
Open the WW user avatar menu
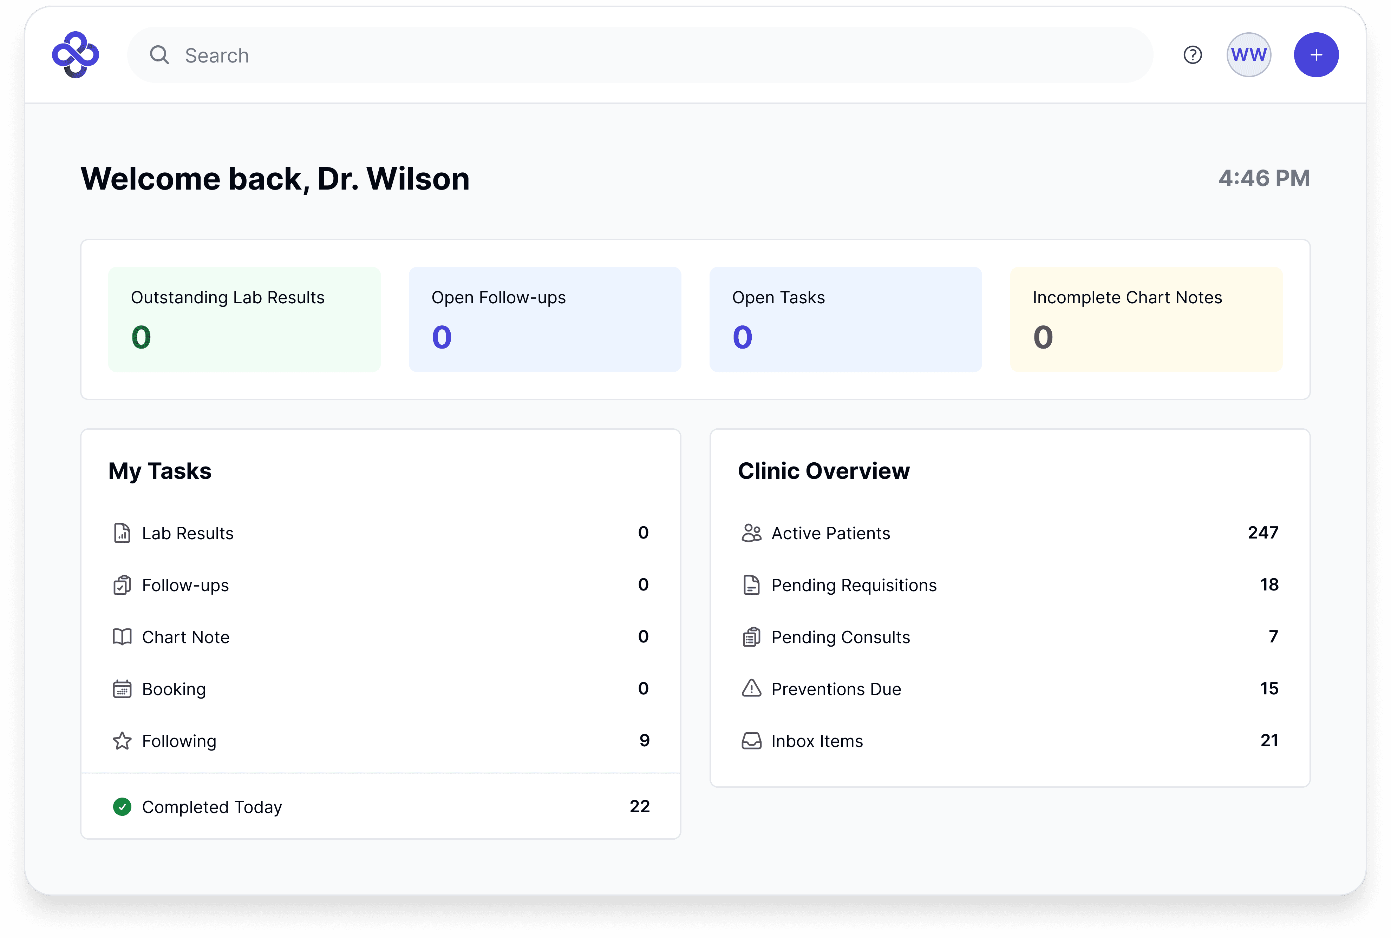click(x=1248, y=55)
